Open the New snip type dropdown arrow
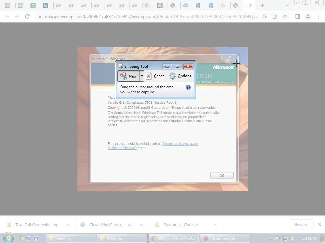325x243 pixels. click(142, 76)
